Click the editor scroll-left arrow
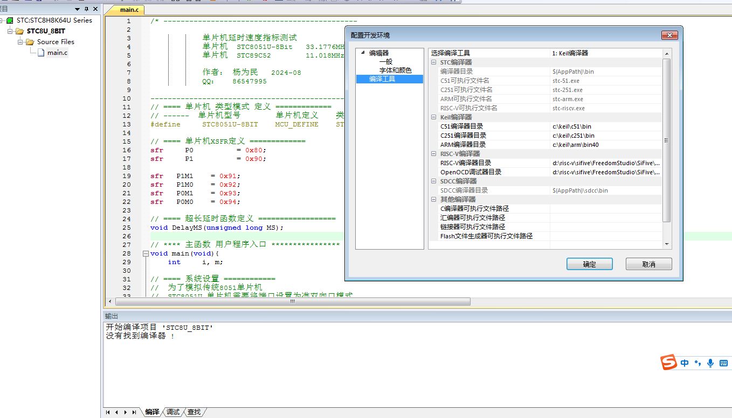 [x=110, y=302]
